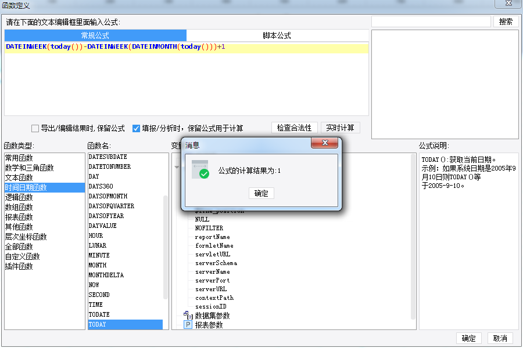Select 其他函数 function type
The width and height of the screenshot is (523, 348).
coord(45,227)
